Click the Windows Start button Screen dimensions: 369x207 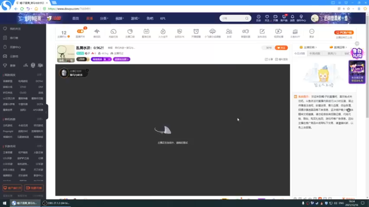coord(5,203)
